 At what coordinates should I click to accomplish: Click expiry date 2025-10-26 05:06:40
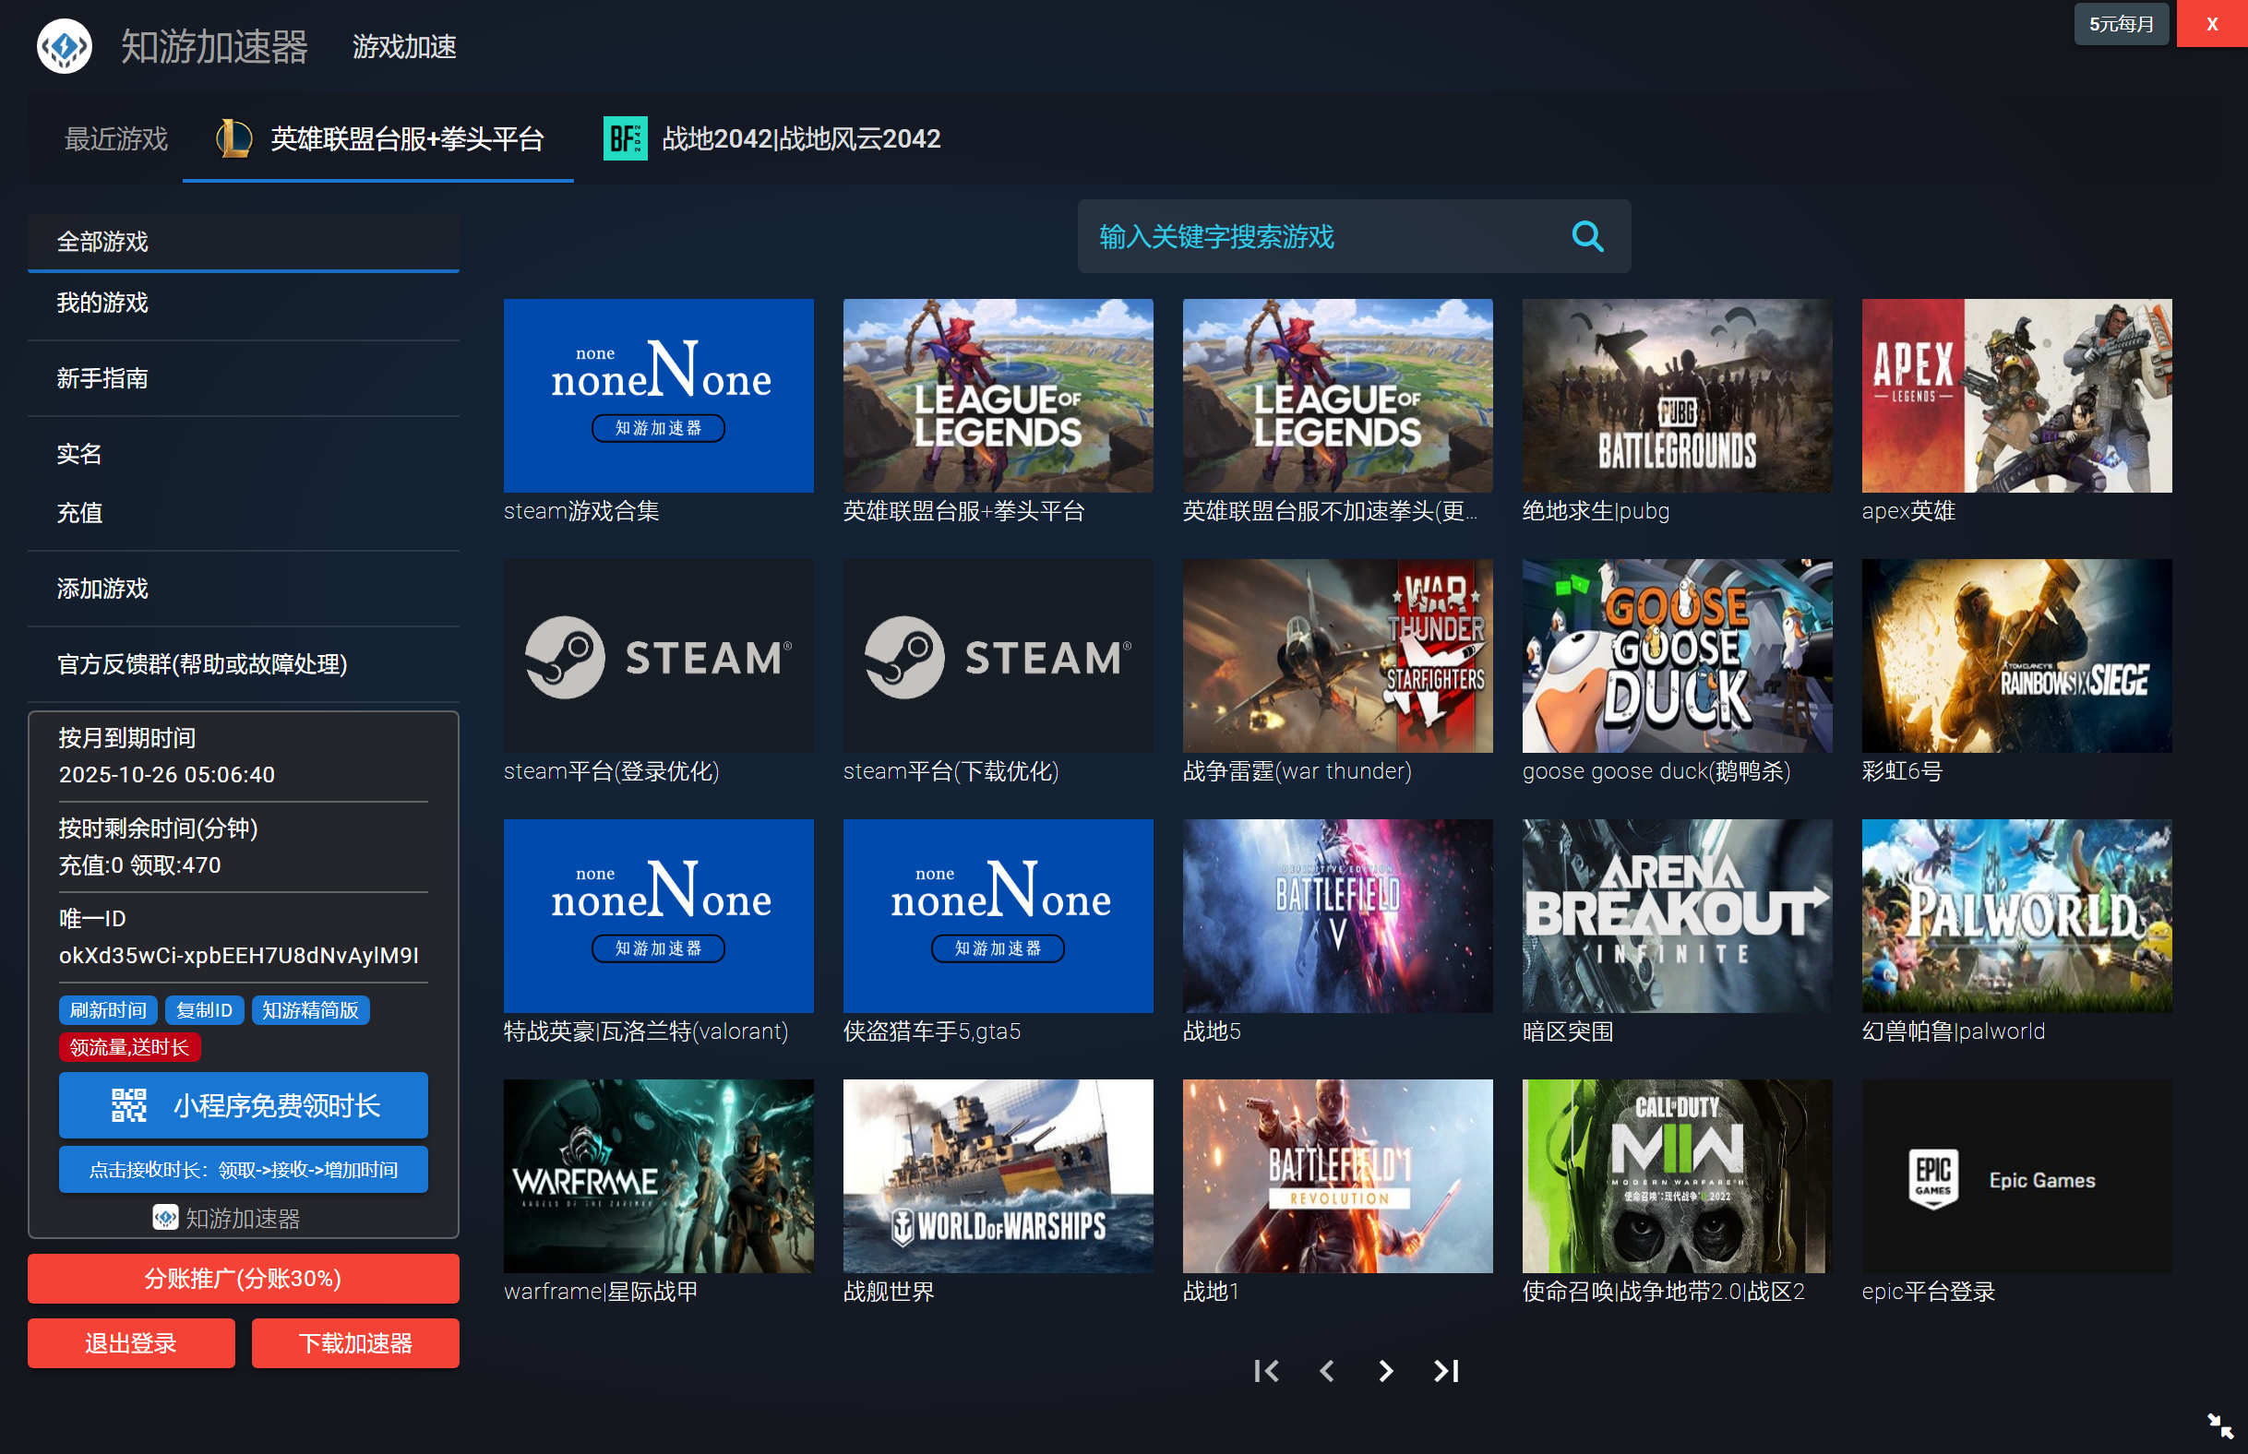[166, 774]
